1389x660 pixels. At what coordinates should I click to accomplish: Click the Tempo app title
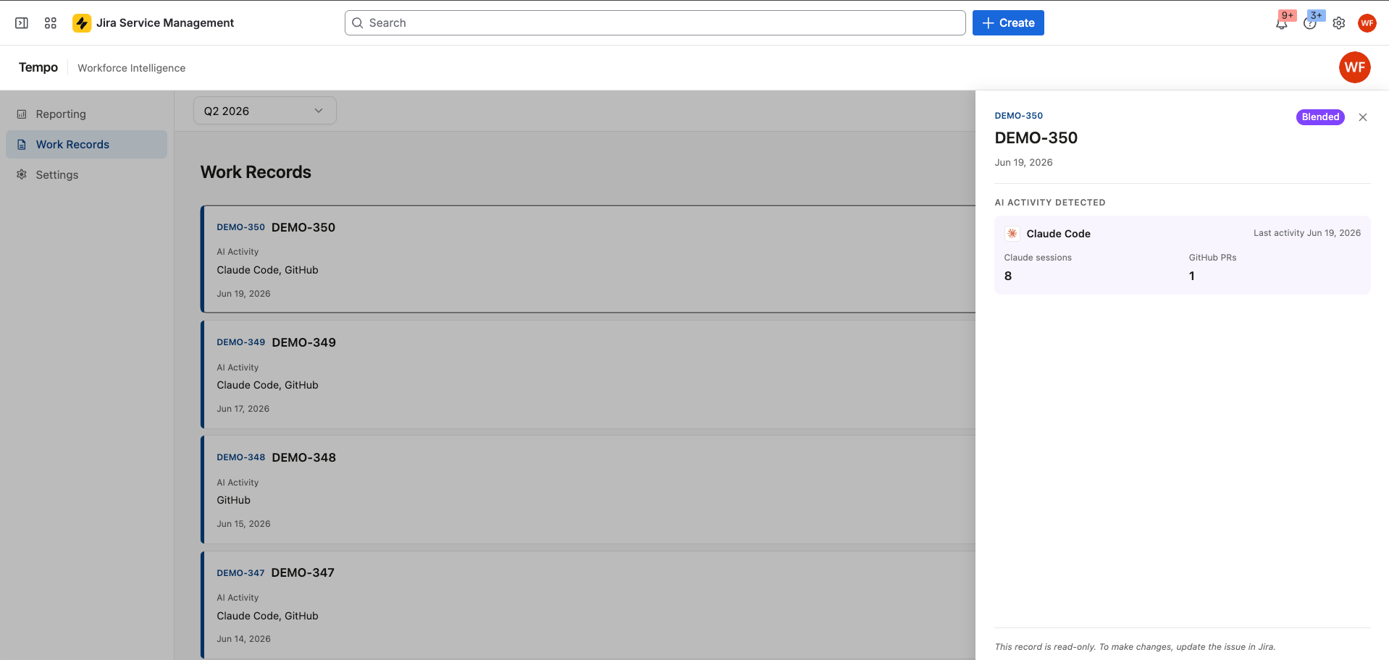[38, 67]
